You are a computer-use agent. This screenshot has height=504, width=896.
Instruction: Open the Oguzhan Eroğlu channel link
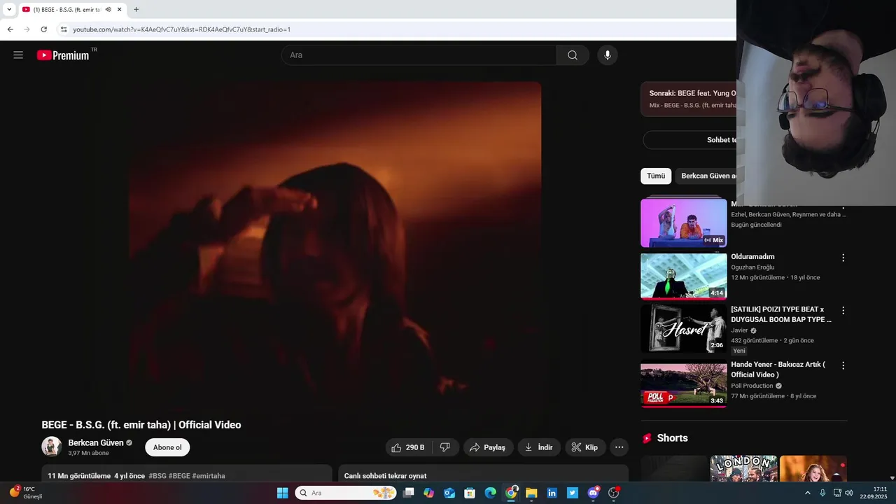tap(753, 267)
